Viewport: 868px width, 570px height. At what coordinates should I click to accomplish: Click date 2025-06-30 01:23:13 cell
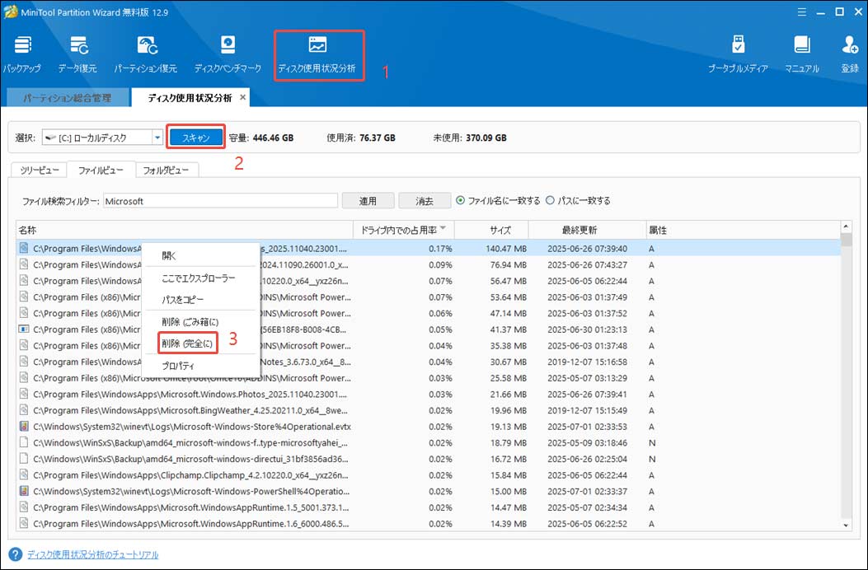click(588, 329)
